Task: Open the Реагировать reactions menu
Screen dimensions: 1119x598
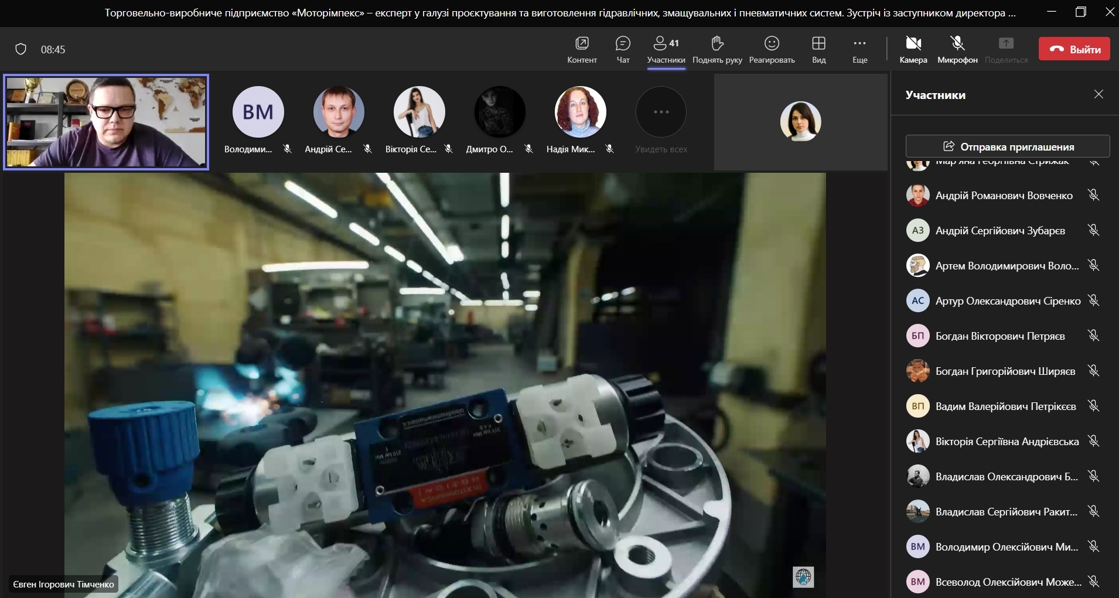Action: point(772,49)
